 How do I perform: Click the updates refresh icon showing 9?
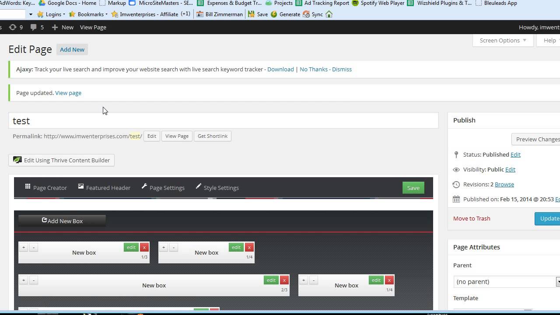coord(16,27)
